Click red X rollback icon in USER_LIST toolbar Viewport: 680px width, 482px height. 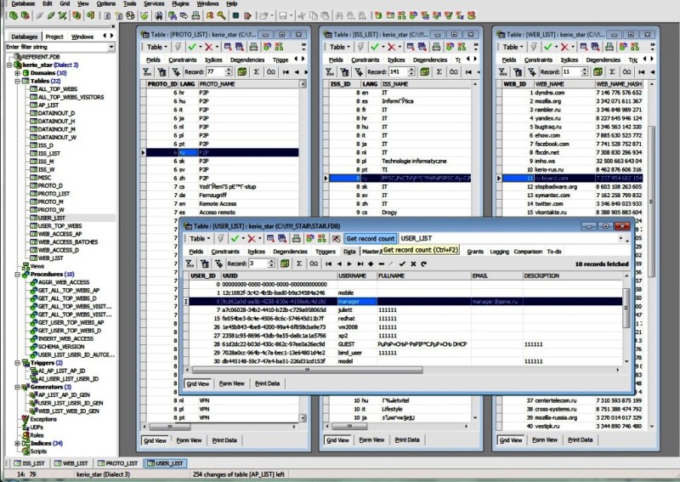252,238
